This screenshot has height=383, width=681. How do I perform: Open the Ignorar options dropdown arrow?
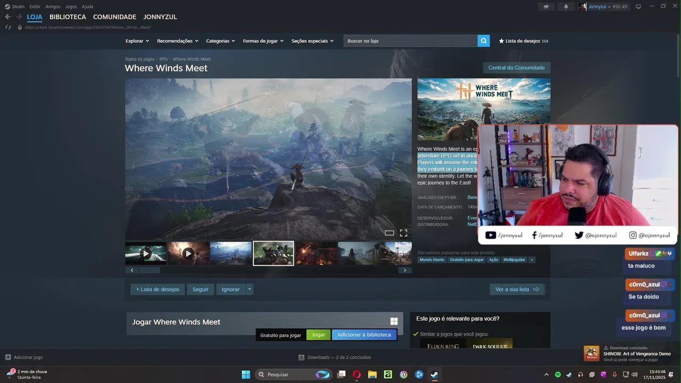tap(250, 289)
